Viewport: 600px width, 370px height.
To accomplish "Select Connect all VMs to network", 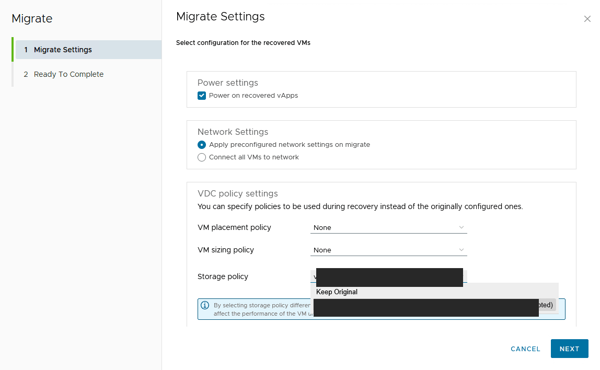I will [x=202, y=157].
